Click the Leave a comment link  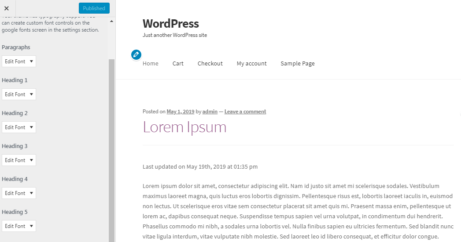(x=245, y=112)
